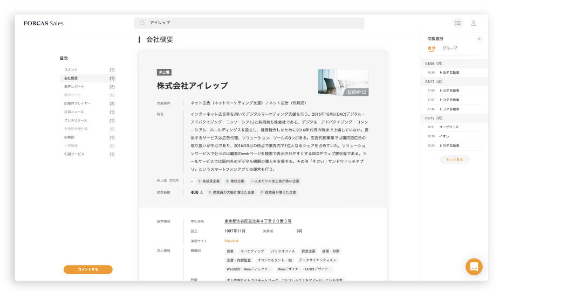Click the 02/17 (水) date header
This screenshot has width=561, height=300.
coord(454,82)
